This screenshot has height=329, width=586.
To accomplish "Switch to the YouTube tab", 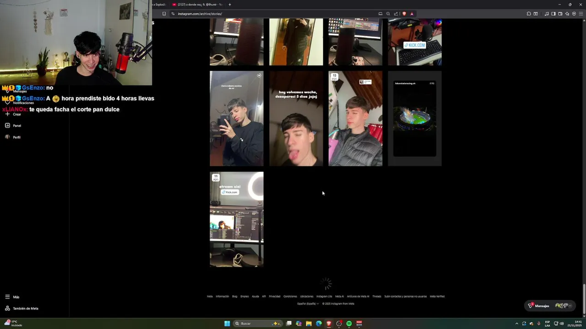I will 197,5.
